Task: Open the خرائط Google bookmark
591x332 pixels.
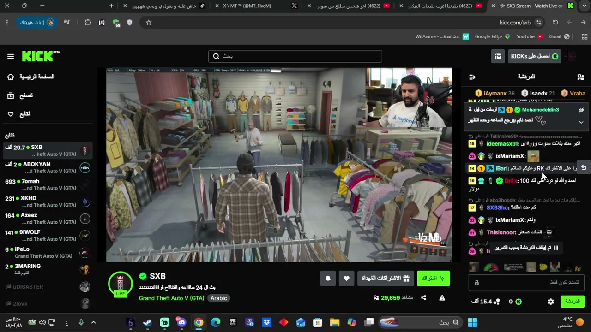Action: coord(492,36)
